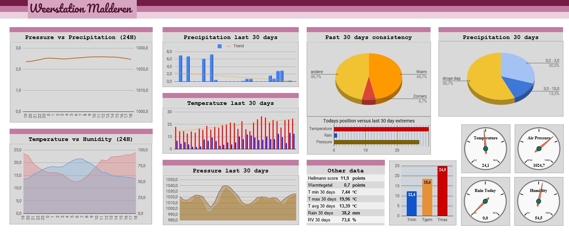
Task: Open the Temperature gauge dial
Action: 486,149
